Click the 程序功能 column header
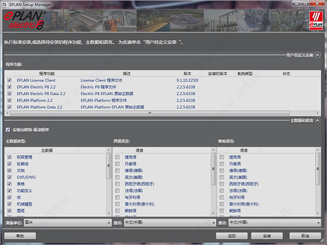 [47, 73]
